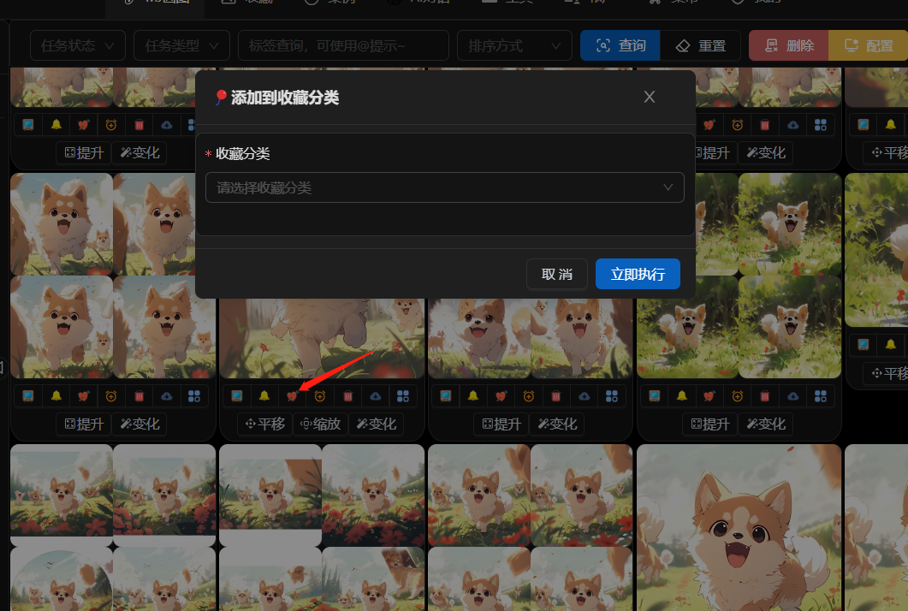Click the bell icon left of the arrowed heart
Image resolution: width=908 pixels, height=611 pixels.
click(x=264, y=396)
